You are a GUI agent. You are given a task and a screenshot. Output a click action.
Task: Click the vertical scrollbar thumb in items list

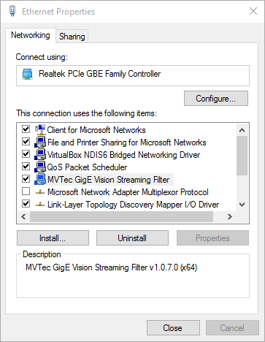pyautogui.click(x=242, y=156)
